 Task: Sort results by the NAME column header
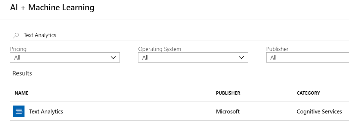pyautogui.click(x=22, y=93)
